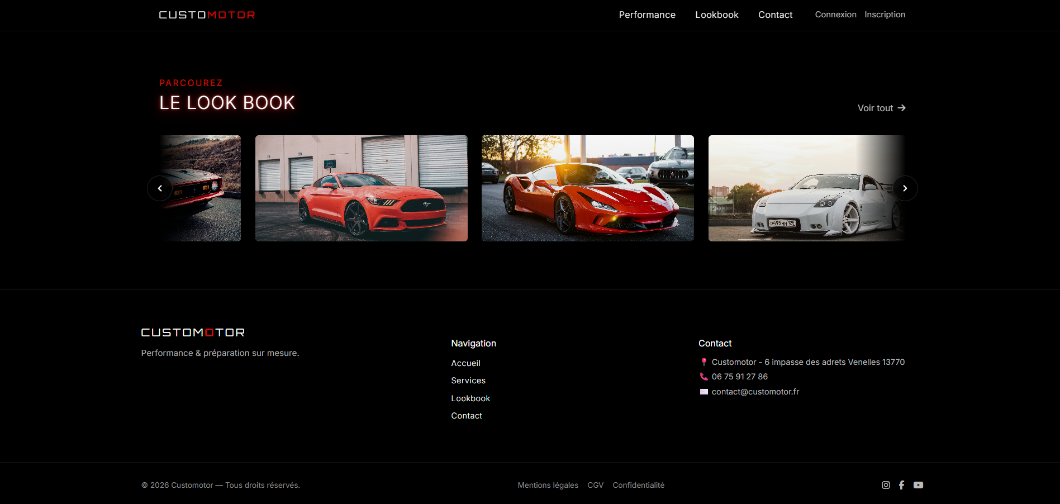Click the Contact footer heading
This screenshot has height=504, width=1060.
pos(715,343)
